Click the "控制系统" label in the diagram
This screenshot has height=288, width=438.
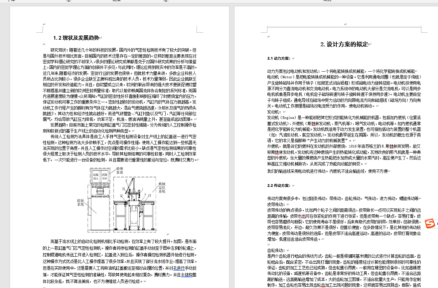(x=80, y=203)
